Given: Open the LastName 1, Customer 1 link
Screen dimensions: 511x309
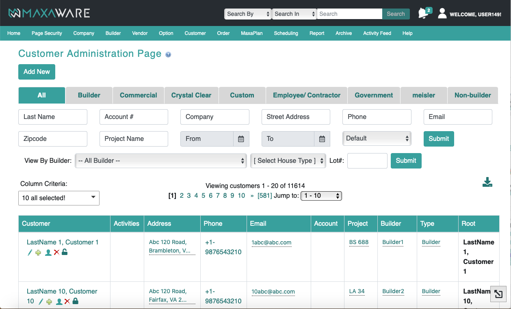Looking at the screenshot, I should click(x=63, y=242).
